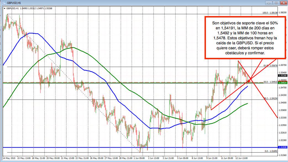The image size is (288, 162).
Task: Click the green price tag 1.54924
Action: click(x=283, y=83)
